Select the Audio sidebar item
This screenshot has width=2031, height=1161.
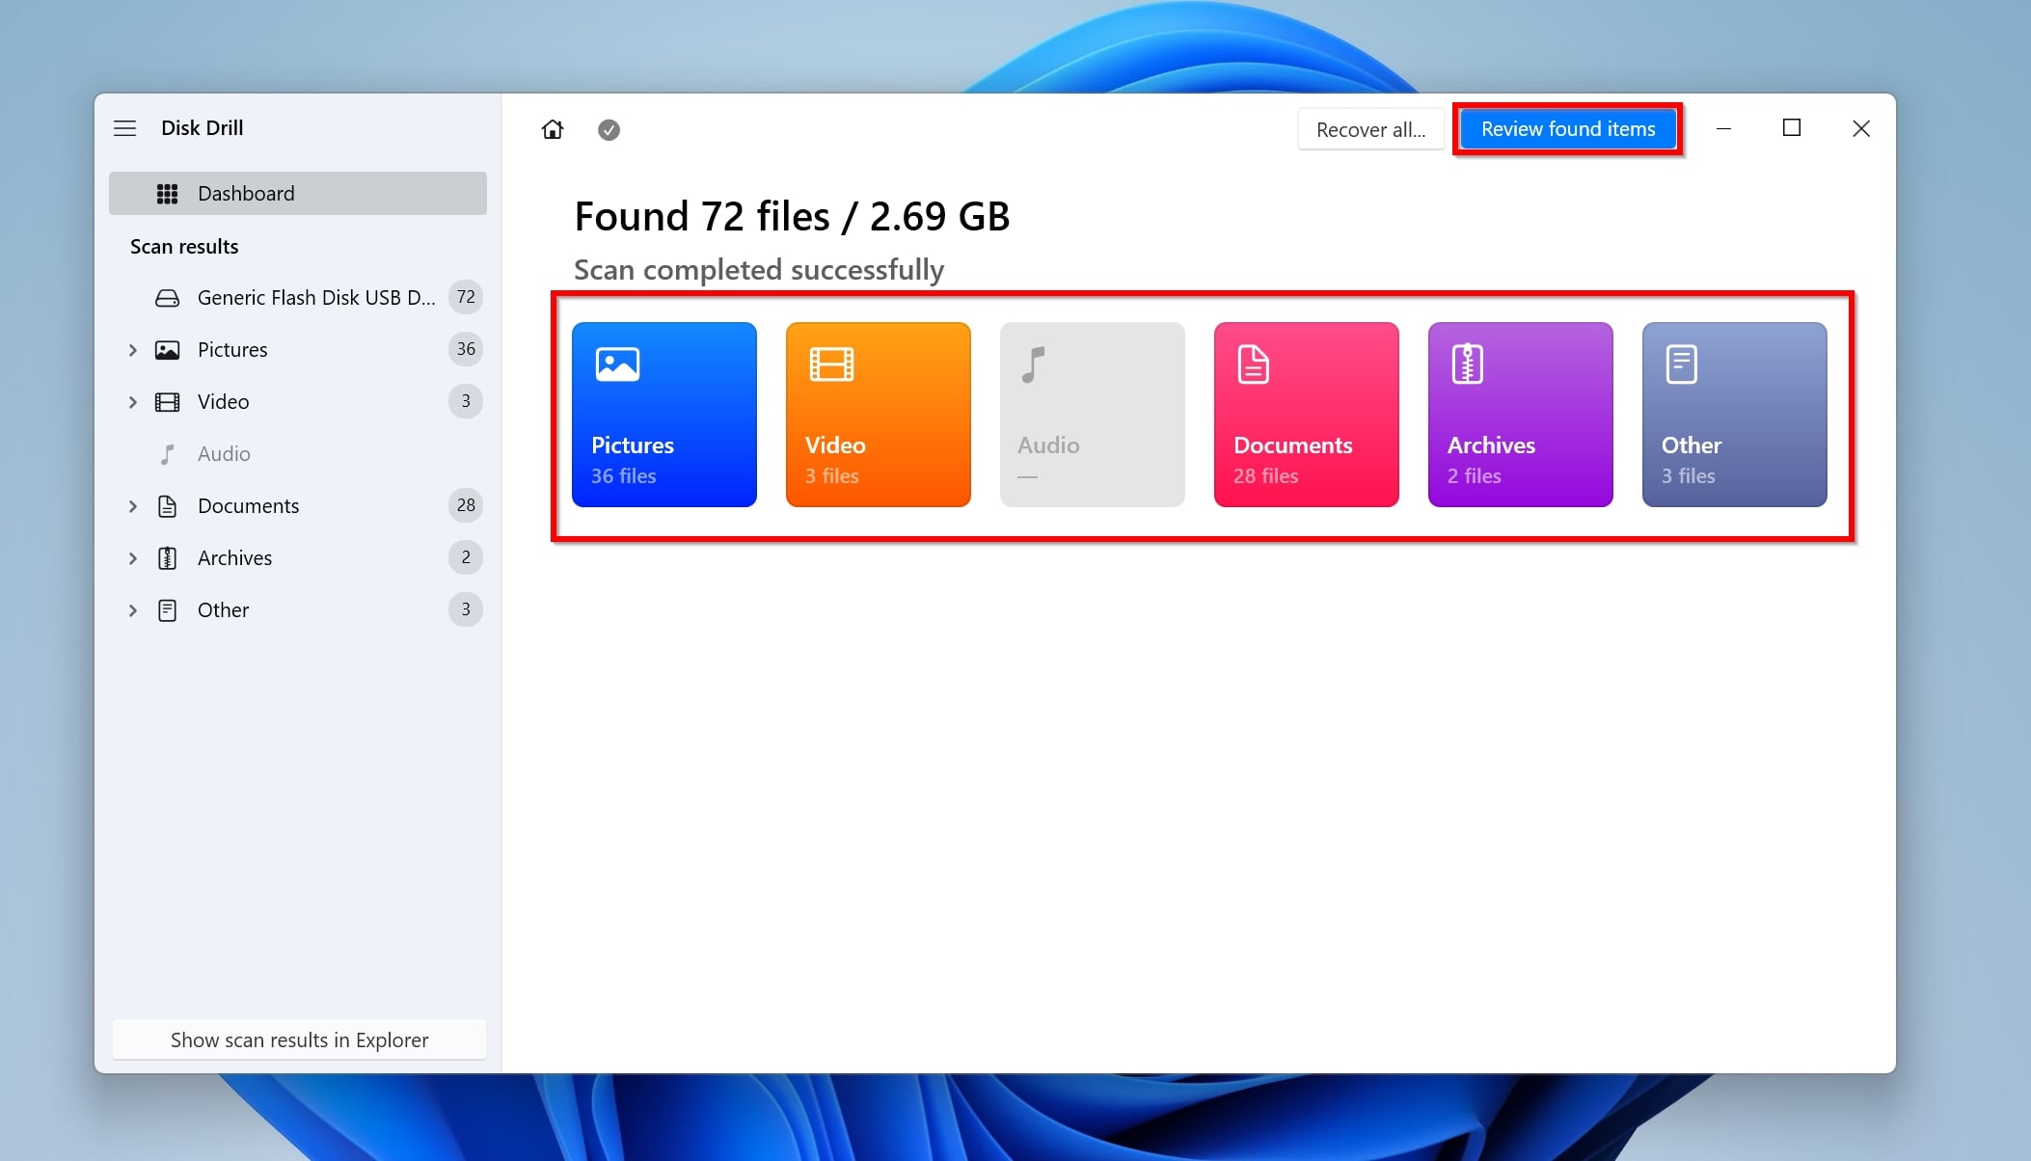pos(223,453)
